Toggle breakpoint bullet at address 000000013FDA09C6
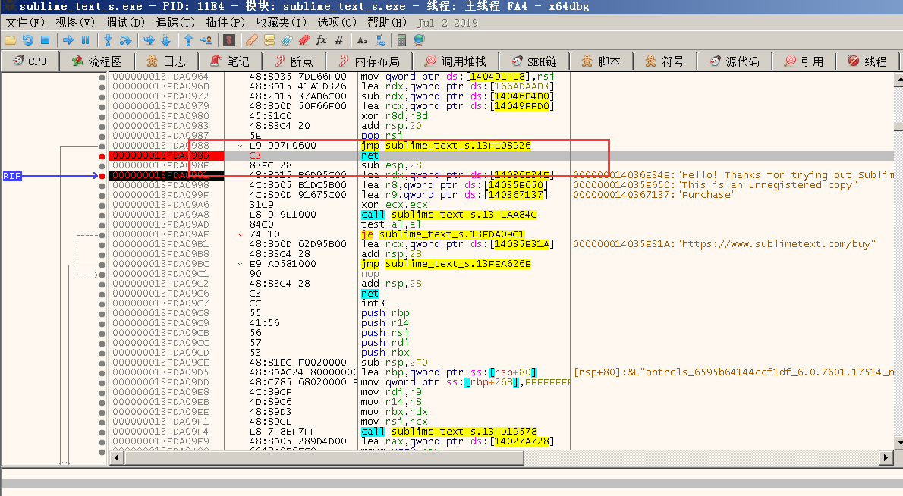 click(x=102, y=294)
